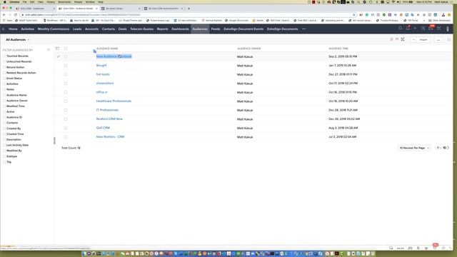
Task: Select the Created By filter checkbox
Action: click(4, 128)
